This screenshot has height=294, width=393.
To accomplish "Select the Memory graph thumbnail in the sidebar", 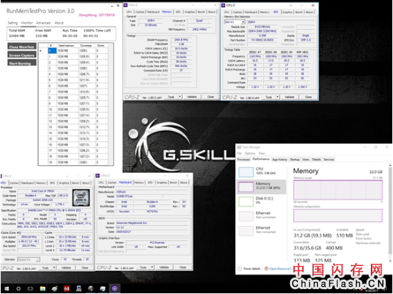I will 246,187.
